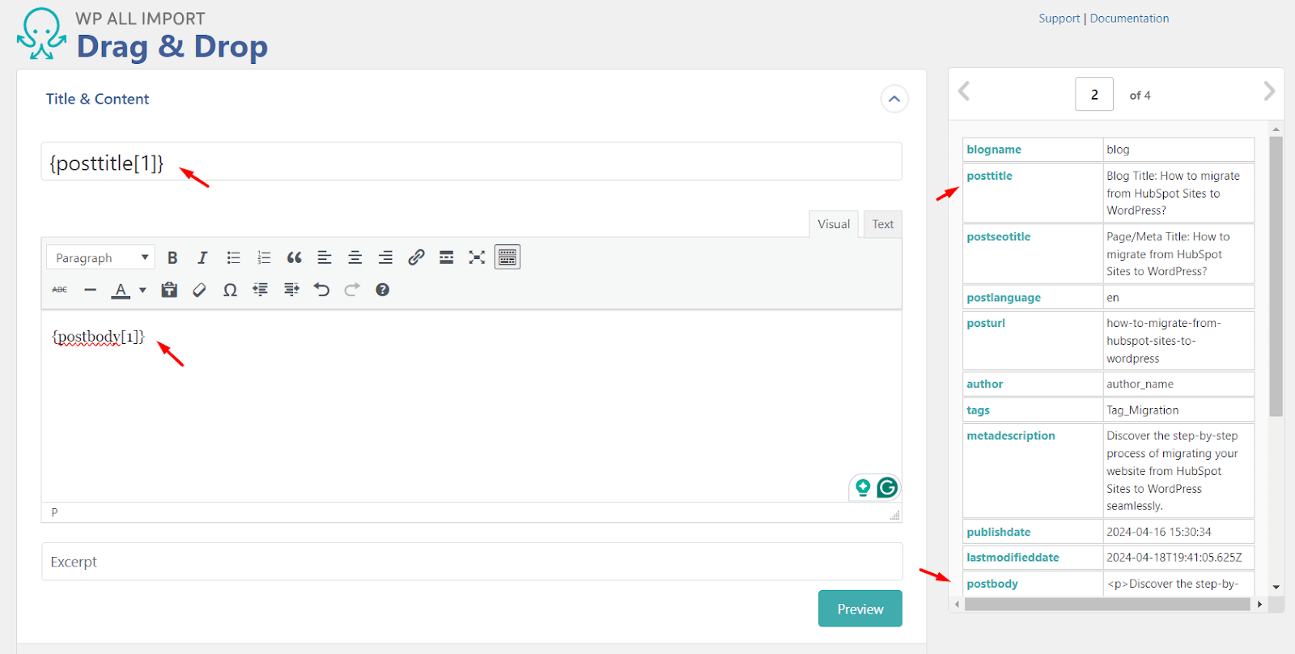
Task: Toggle bold formatting in the editor
Action: (x=172, y=257)
